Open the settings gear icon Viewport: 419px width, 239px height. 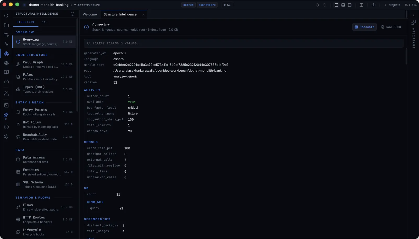point(6,136)
